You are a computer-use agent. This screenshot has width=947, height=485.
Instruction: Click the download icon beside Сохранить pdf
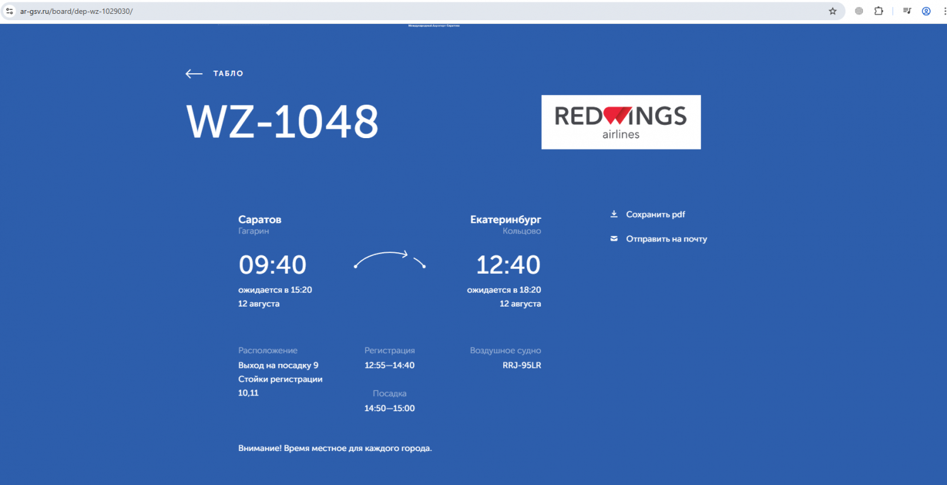coord(614,214)
